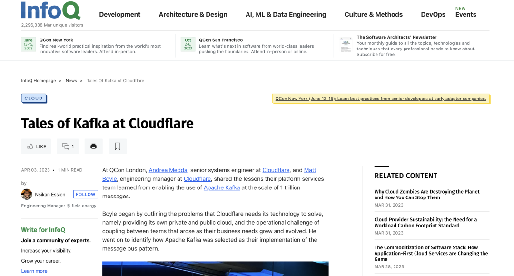Viewport: 514px width, 276px height.
Task: Open the Development menu
Action: point(119,14)
